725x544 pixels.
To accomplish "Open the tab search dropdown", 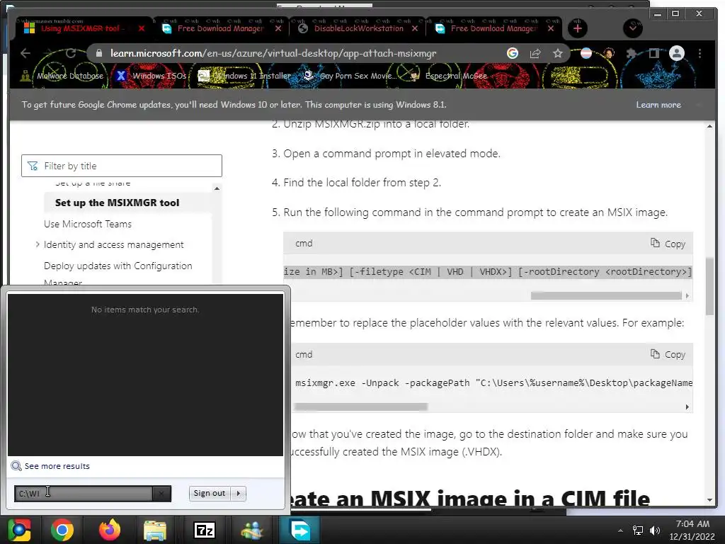I will tap(632, 28).
